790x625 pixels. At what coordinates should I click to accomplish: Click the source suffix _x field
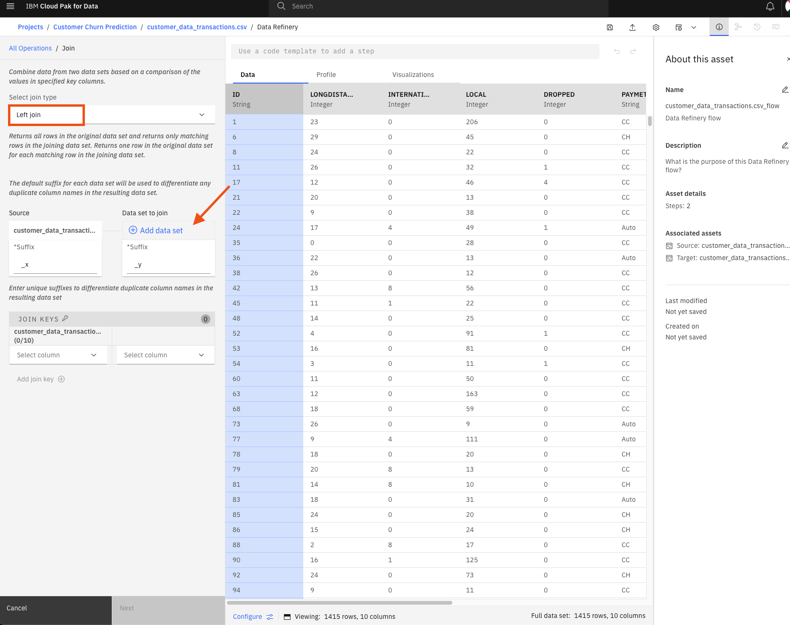point(55,265)
